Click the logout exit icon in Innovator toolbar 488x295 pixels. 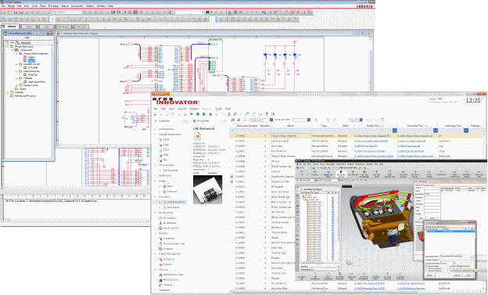pos(273,114)
